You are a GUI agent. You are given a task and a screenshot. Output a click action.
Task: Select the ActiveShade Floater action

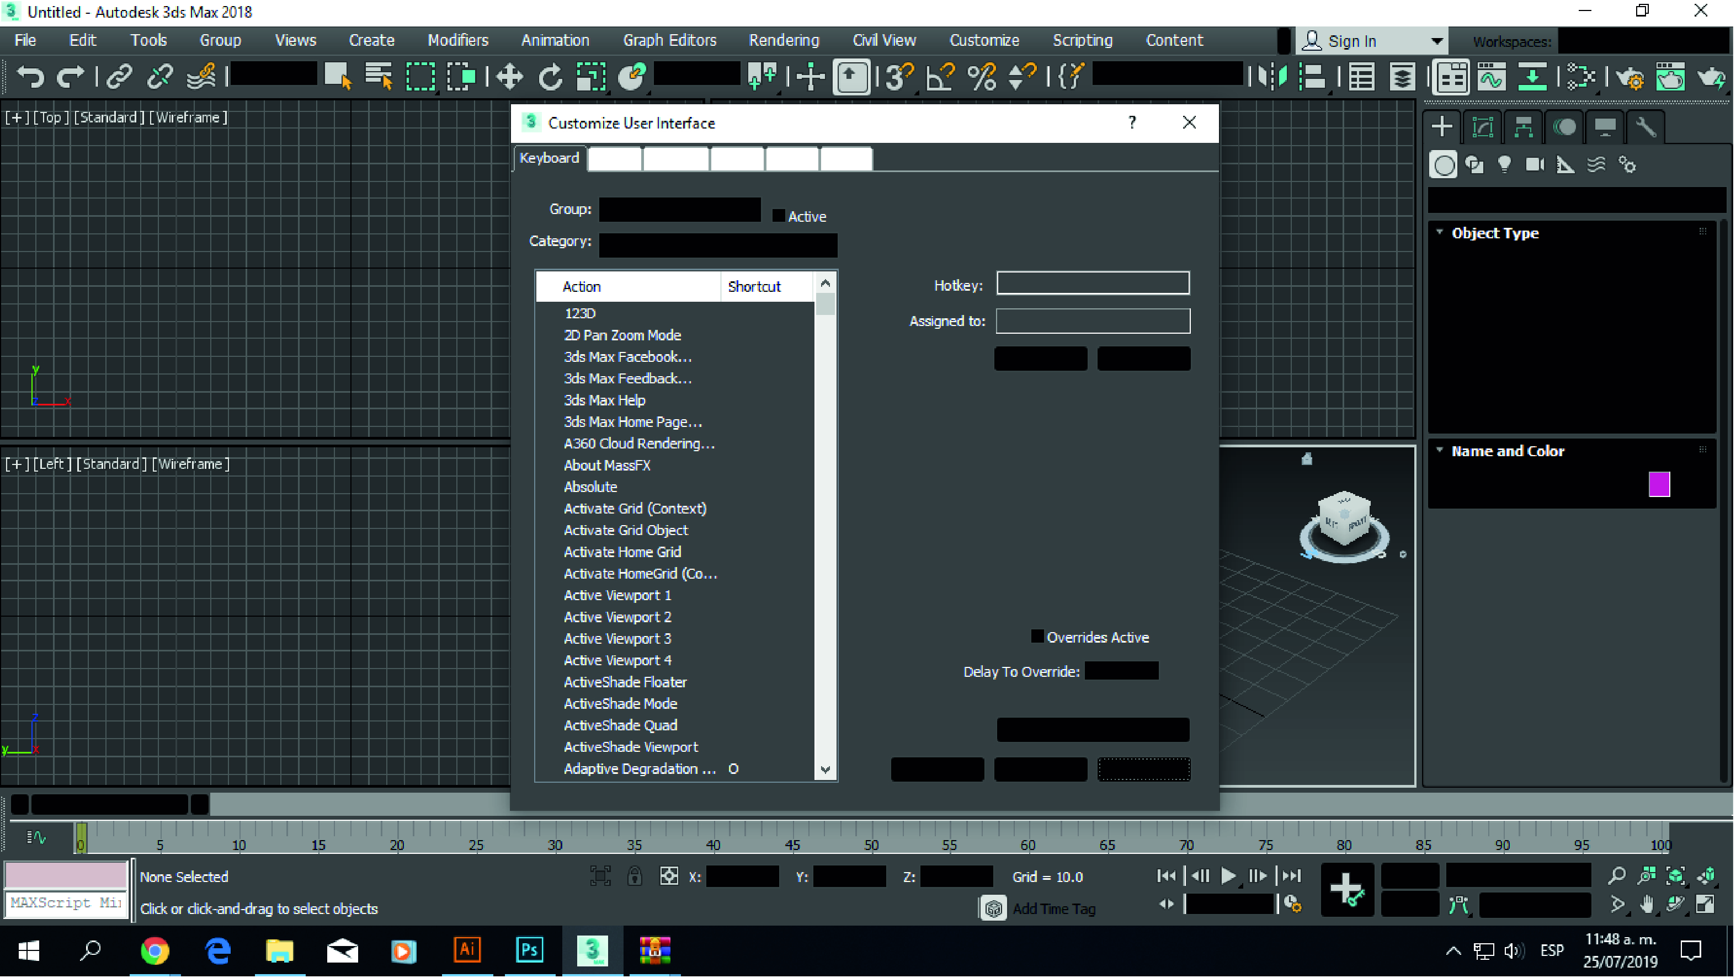625,682
